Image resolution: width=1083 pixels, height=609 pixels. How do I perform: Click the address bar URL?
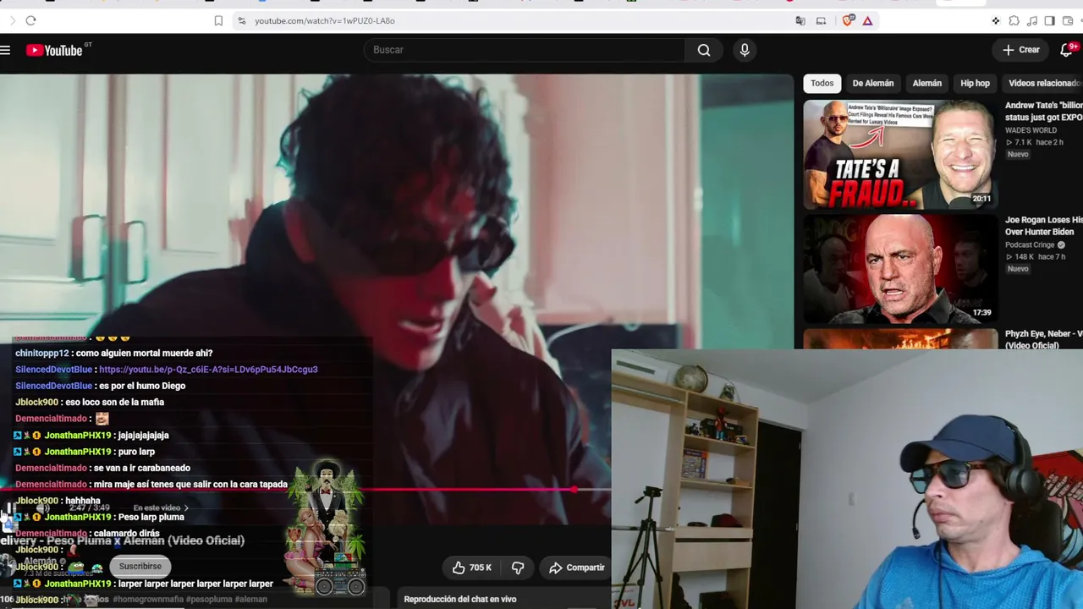coord(325,20)
